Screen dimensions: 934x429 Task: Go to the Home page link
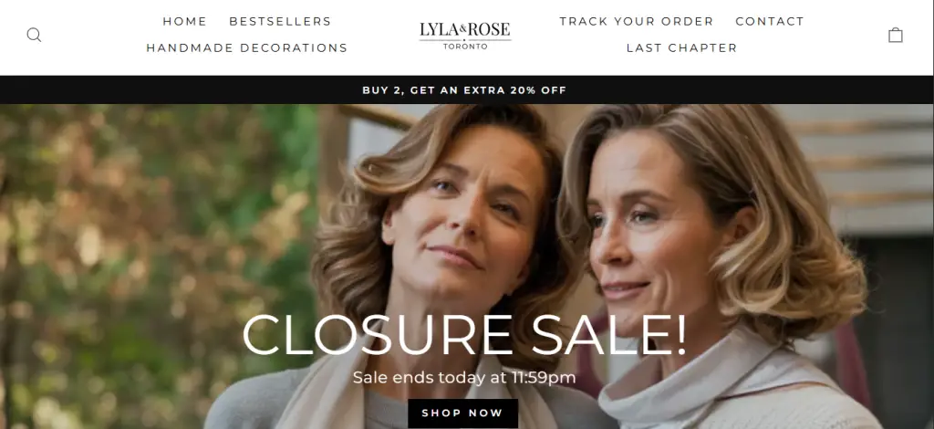coord(184,22)
